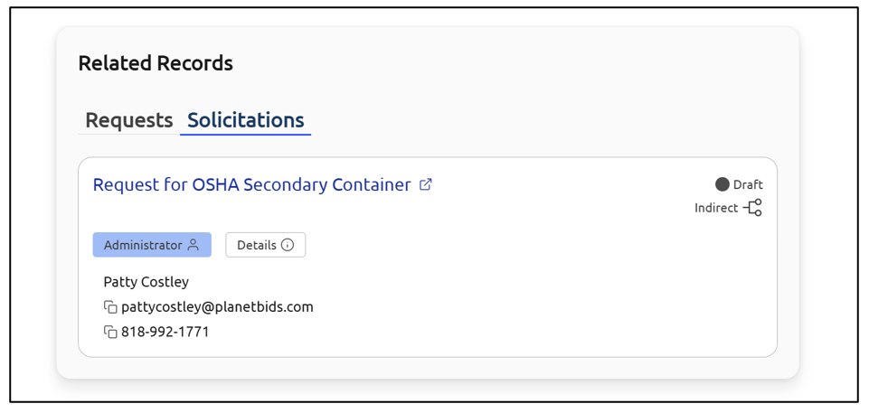Click the 818-992-1771 phone number
869x413 pixels.
165,333
